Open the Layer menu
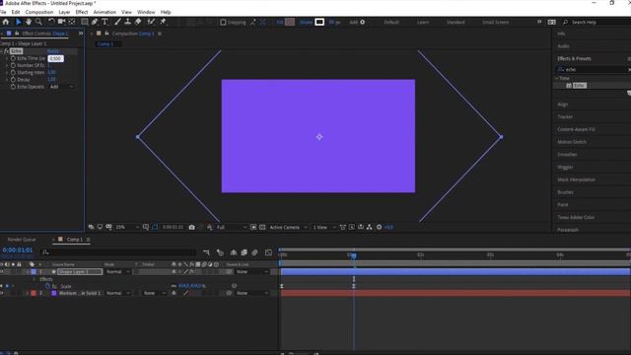The image size is (631, 355). pos(64,12)
